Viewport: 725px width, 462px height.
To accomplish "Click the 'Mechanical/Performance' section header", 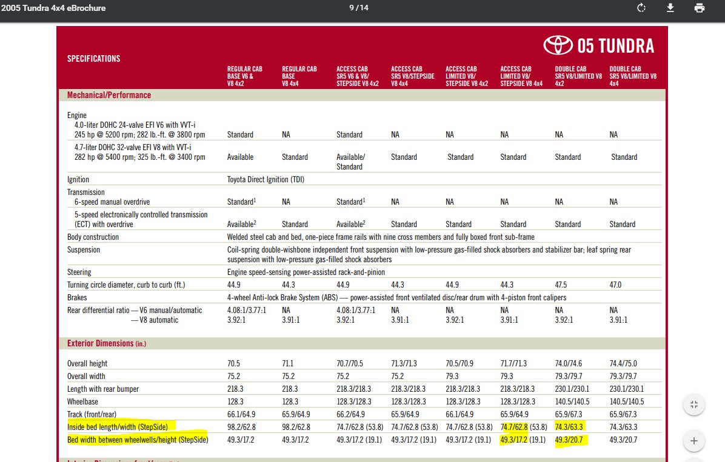I will [x=109, y=95].
